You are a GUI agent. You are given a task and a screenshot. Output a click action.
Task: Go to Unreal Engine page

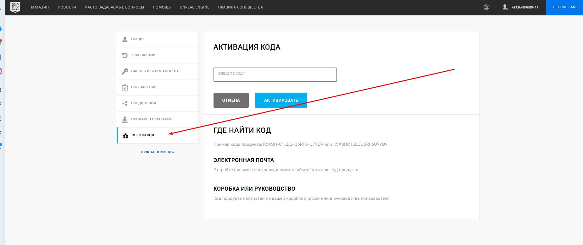click(195, 7)
